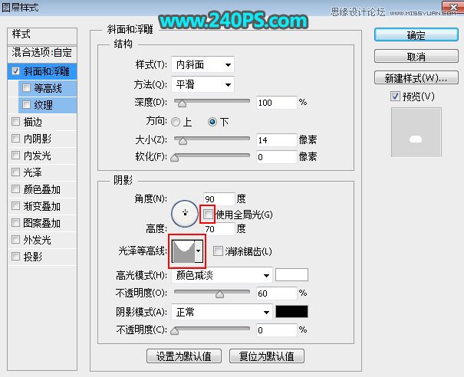This screenshot has height=377, width=464.
Task: Open the 投影 style settings
Action: [32, 257]
